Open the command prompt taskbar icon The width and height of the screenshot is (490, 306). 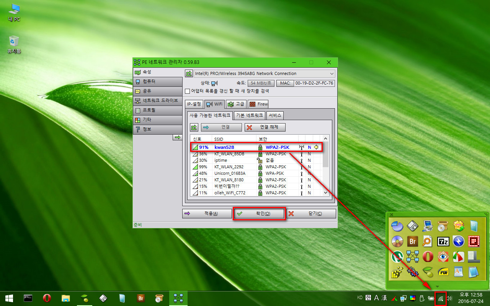coord(28,298)
